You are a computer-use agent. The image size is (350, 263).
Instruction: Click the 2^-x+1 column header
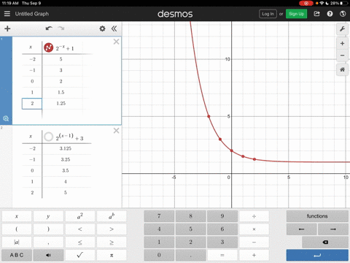pyautogui.click(x=65, y=47)
